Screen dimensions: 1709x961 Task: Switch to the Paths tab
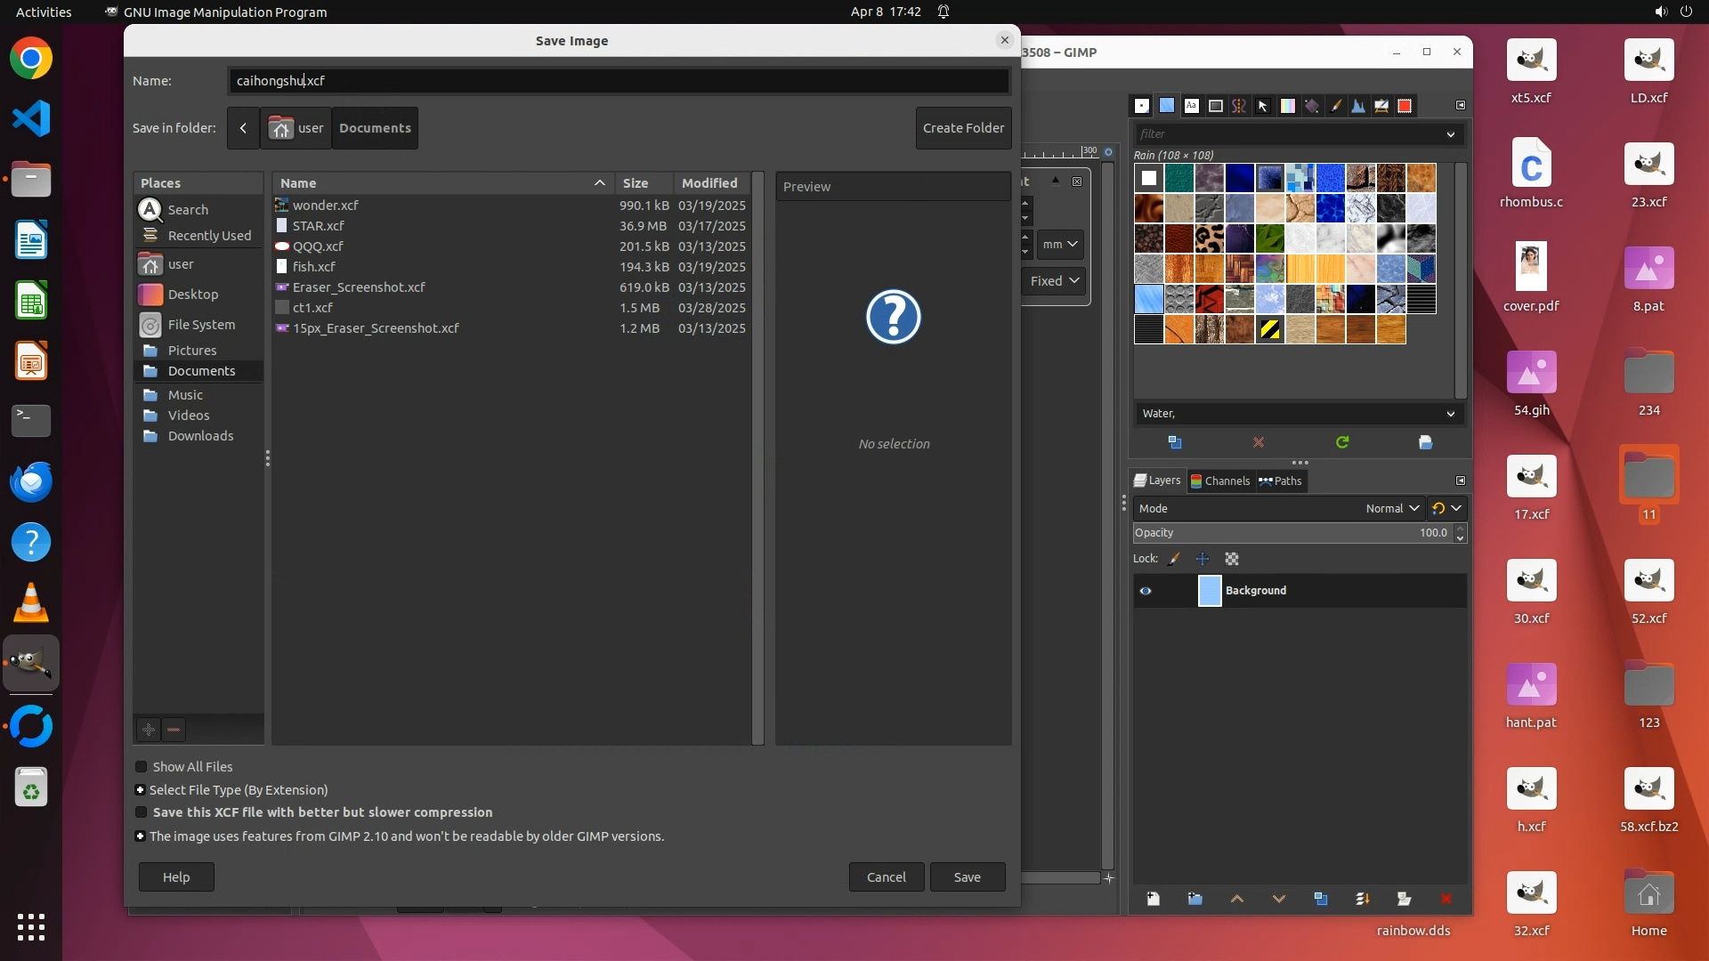1280,480
